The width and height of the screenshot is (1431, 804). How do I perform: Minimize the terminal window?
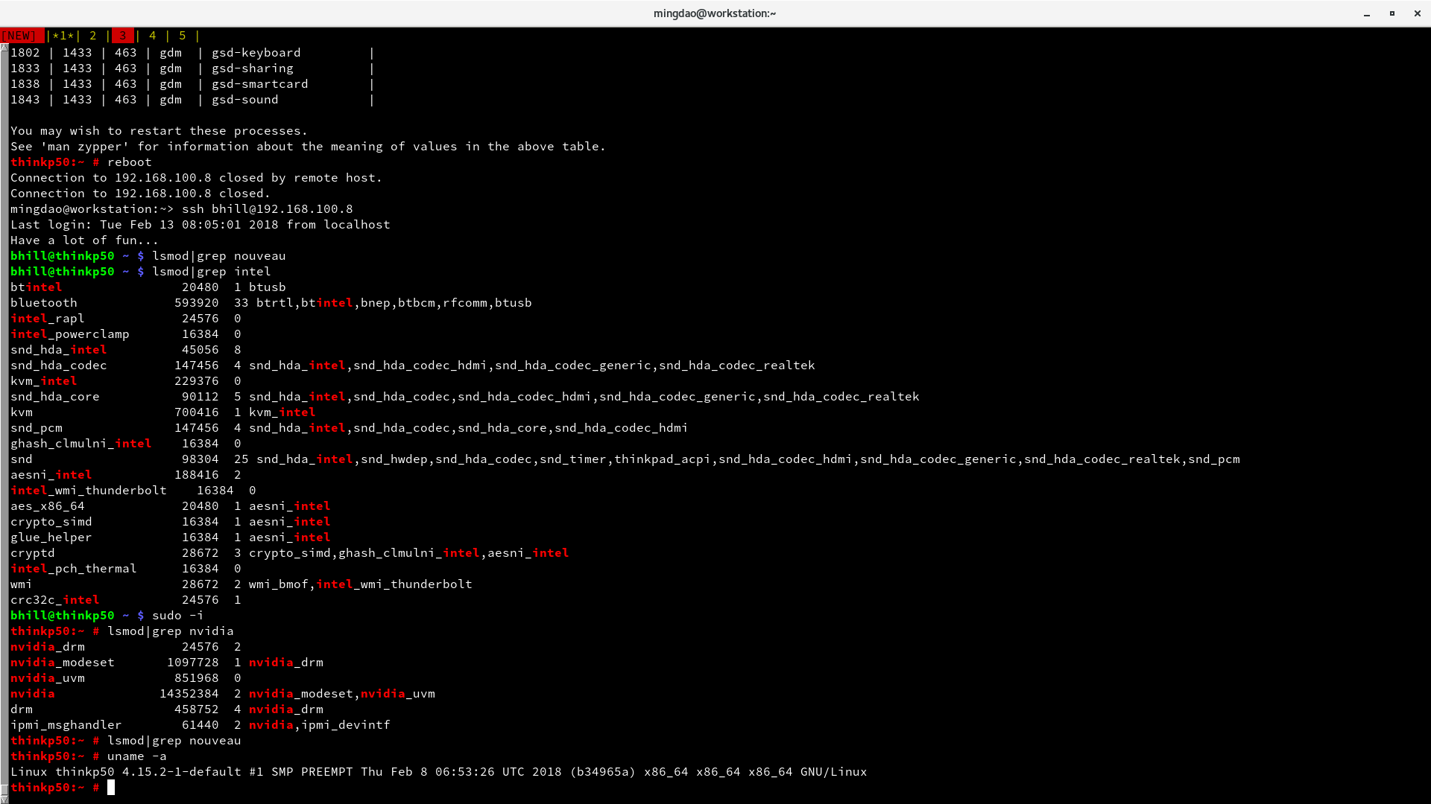tap(1367, 13)
